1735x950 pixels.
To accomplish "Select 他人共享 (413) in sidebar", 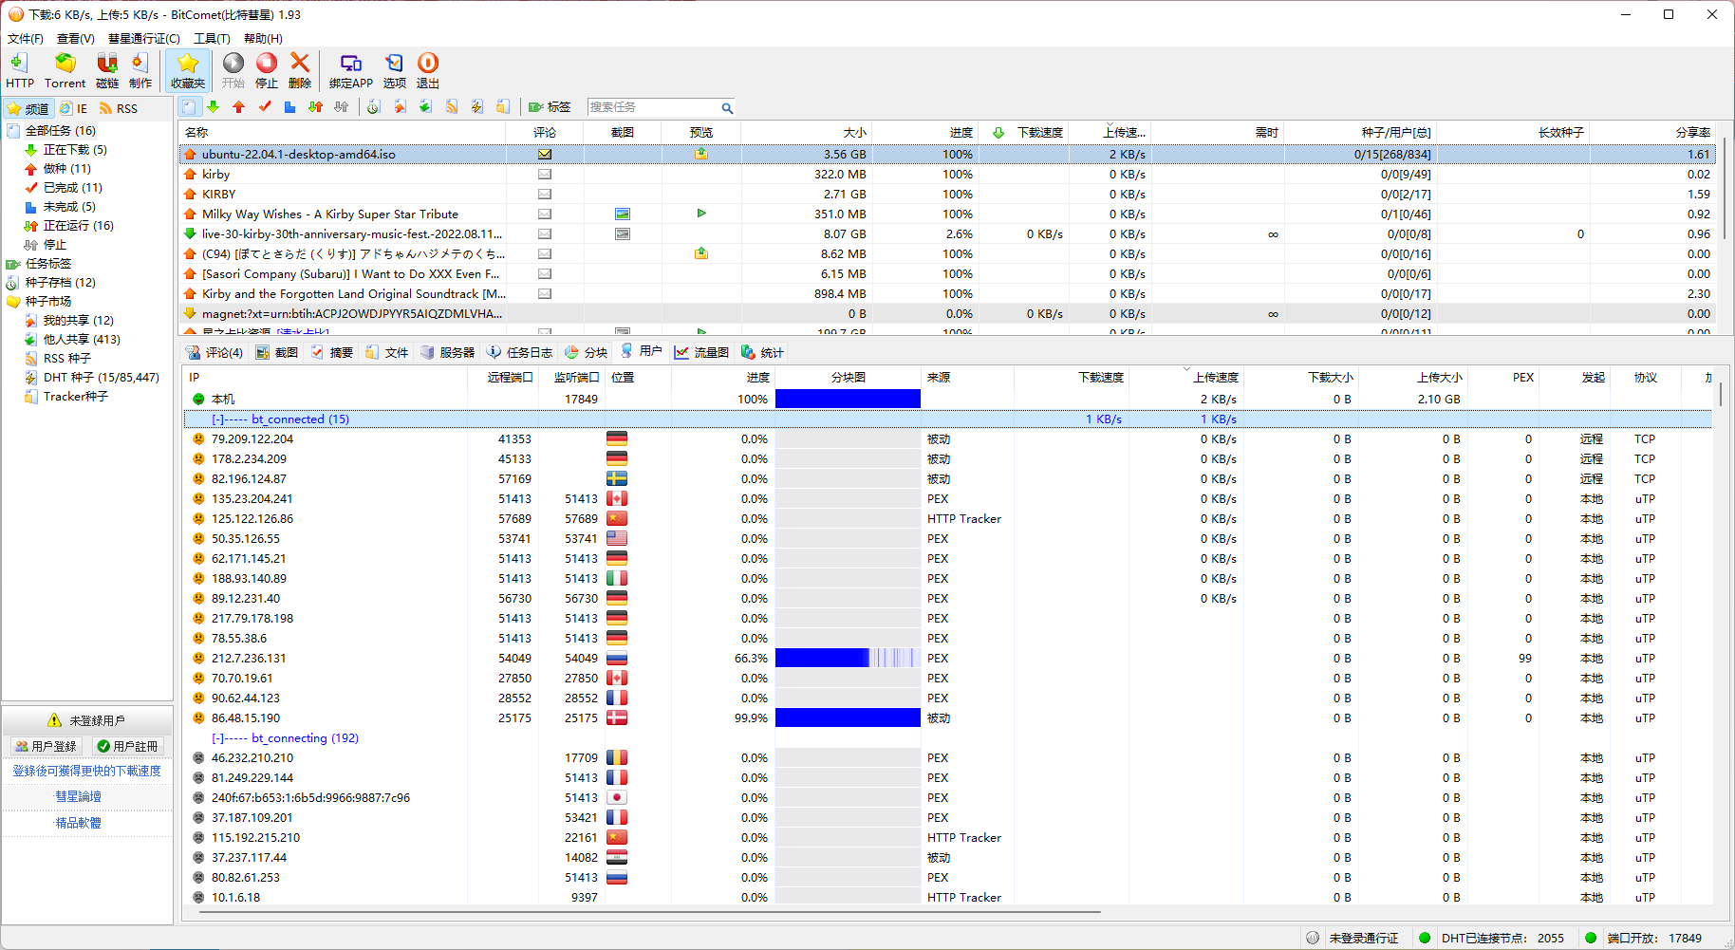I will click(x=82, y=340).
